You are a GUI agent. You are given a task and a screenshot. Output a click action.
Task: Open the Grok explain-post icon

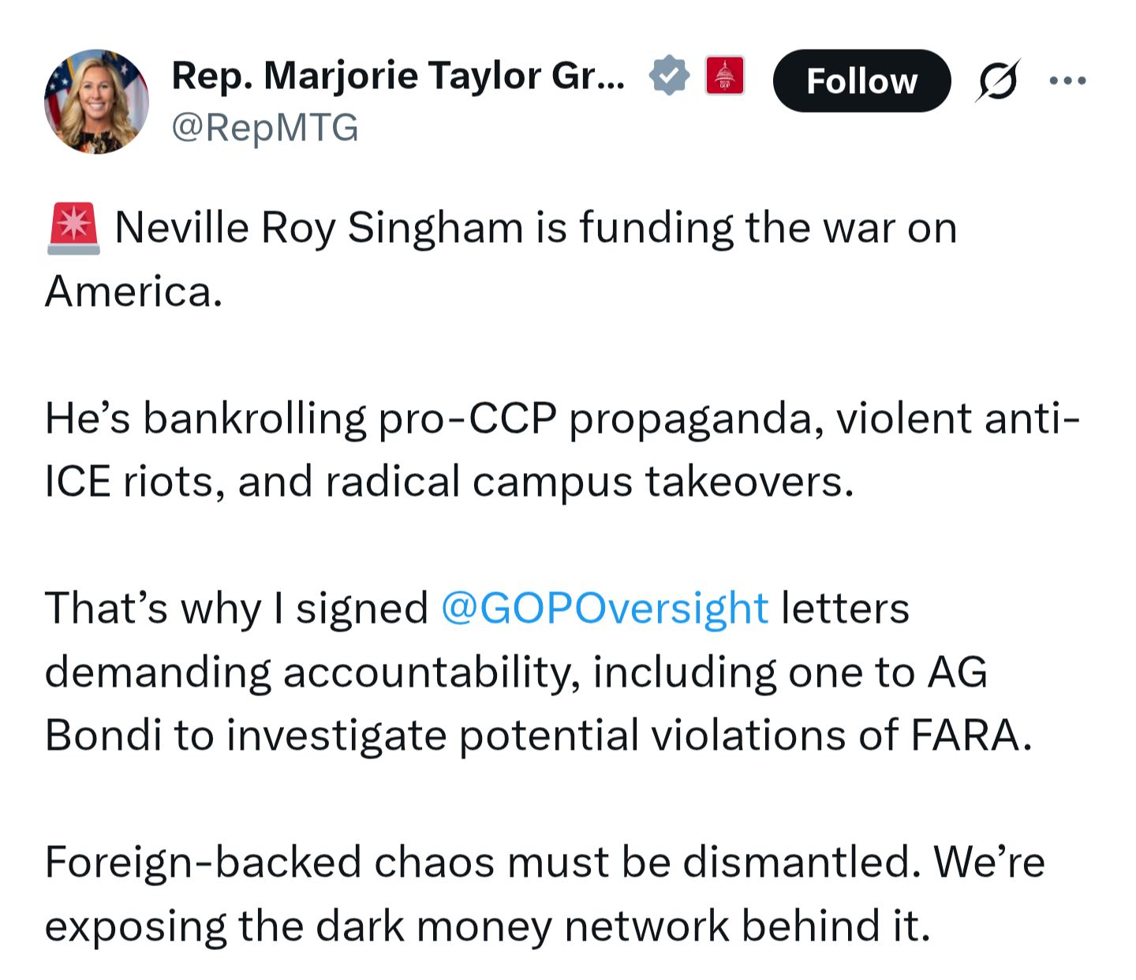(x=998, y=80)
